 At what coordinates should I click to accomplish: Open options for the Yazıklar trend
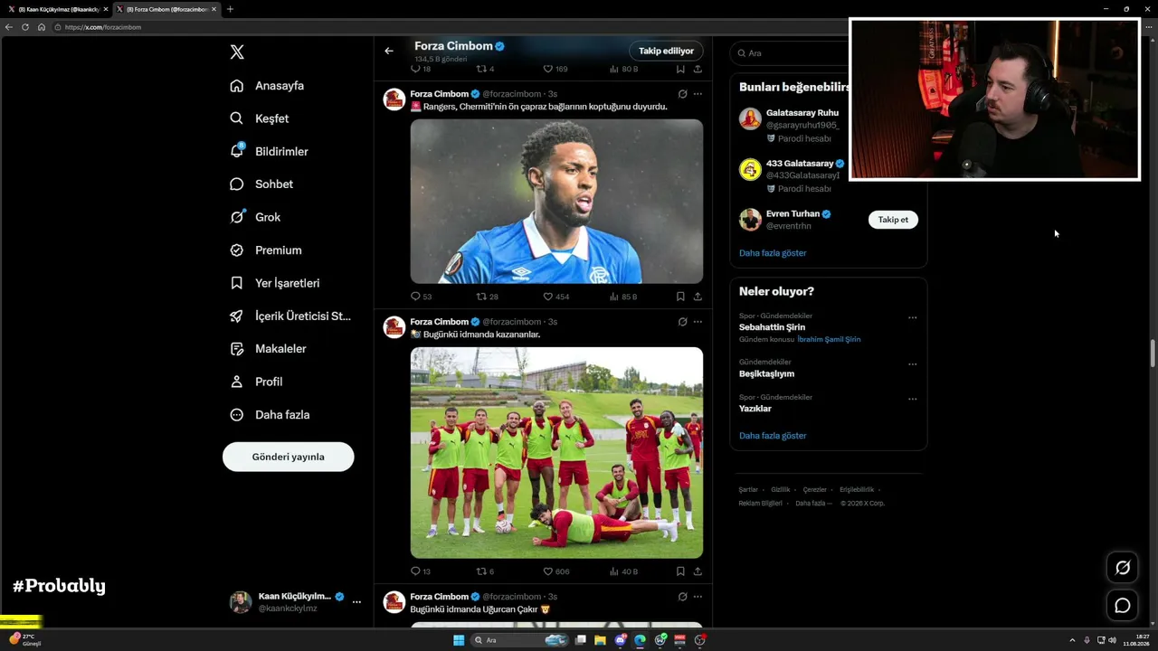(x=912, y=399)
